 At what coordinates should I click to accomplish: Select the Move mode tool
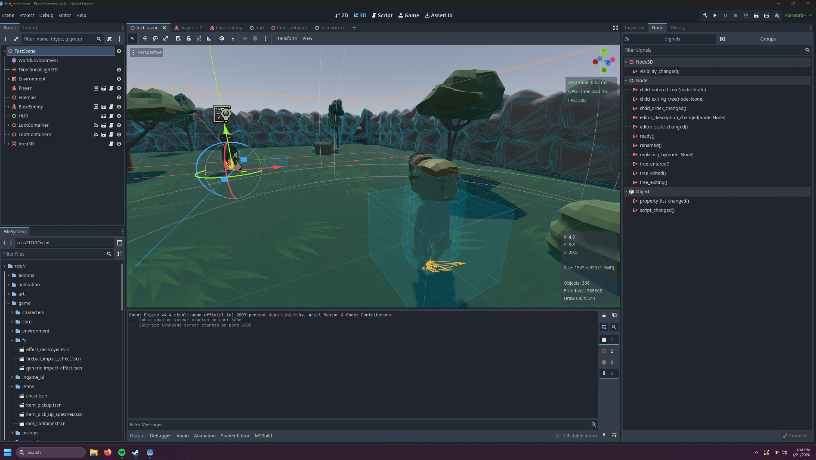[x=145, y=38]
